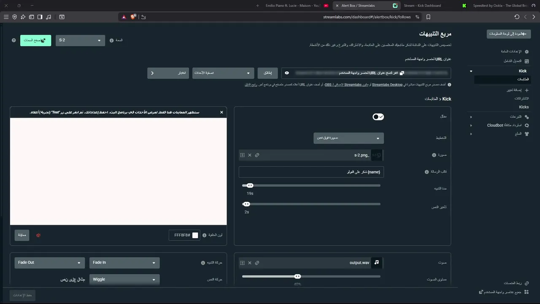Open the wallet icon in the toolbar
The image size is (540, 304).
31,17
